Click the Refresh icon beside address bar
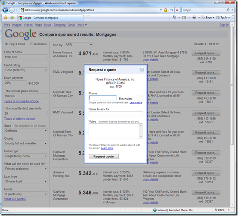This screenshot has height=216, width=238. tap(172, 10)
